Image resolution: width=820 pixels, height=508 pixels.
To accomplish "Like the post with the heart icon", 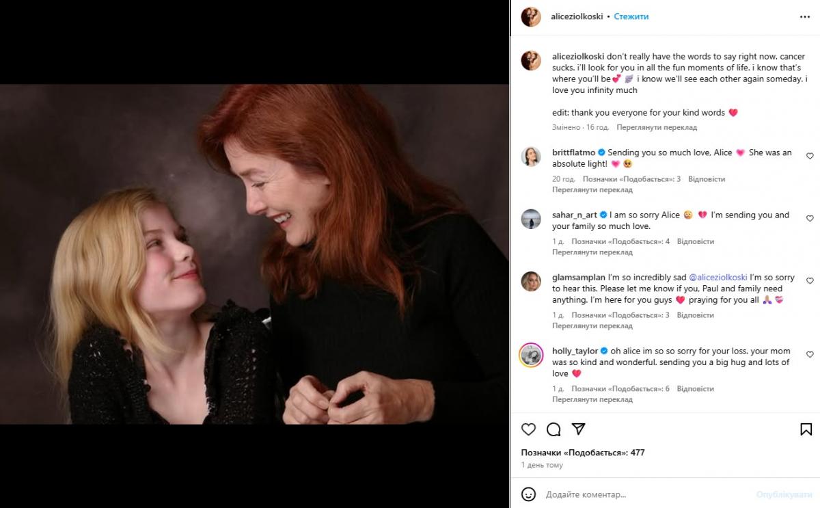I will (x=528, y=429).
